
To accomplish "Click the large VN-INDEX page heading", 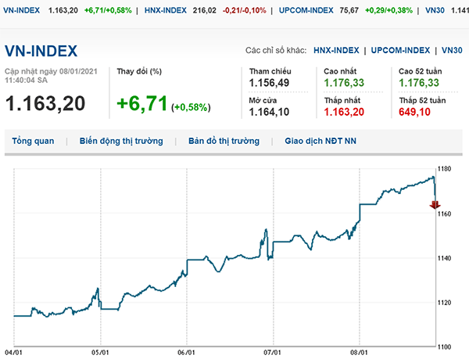I will point(41,52).
